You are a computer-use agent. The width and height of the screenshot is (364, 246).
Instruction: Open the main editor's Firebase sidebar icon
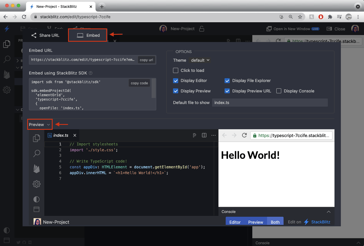tap(7, 74)
